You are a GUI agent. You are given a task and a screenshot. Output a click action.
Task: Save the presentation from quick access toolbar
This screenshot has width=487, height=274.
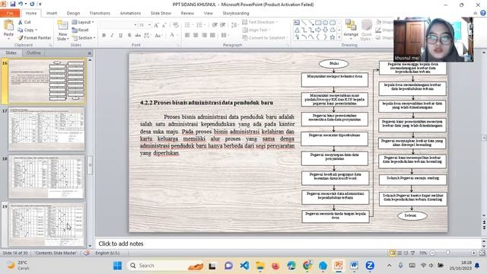coord(13,5)
